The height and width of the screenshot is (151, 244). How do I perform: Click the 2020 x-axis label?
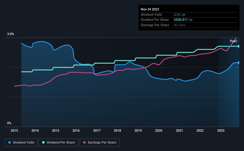159,130
